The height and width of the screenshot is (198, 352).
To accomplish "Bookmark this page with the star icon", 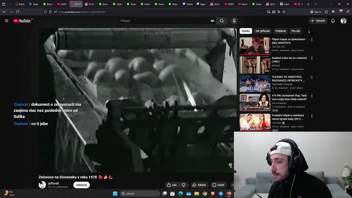I will pos(284,12).
